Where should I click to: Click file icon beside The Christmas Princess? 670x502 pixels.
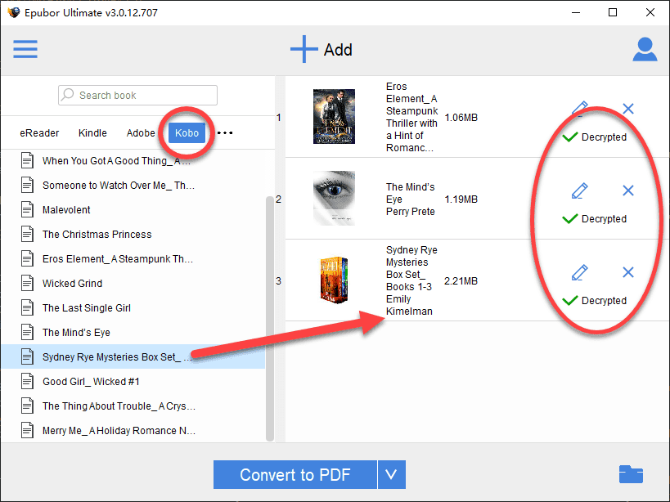(27, 234)
